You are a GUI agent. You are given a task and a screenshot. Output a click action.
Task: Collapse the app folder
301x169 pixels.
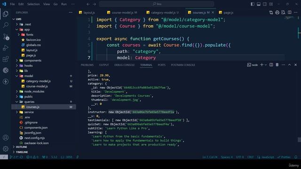17,30
